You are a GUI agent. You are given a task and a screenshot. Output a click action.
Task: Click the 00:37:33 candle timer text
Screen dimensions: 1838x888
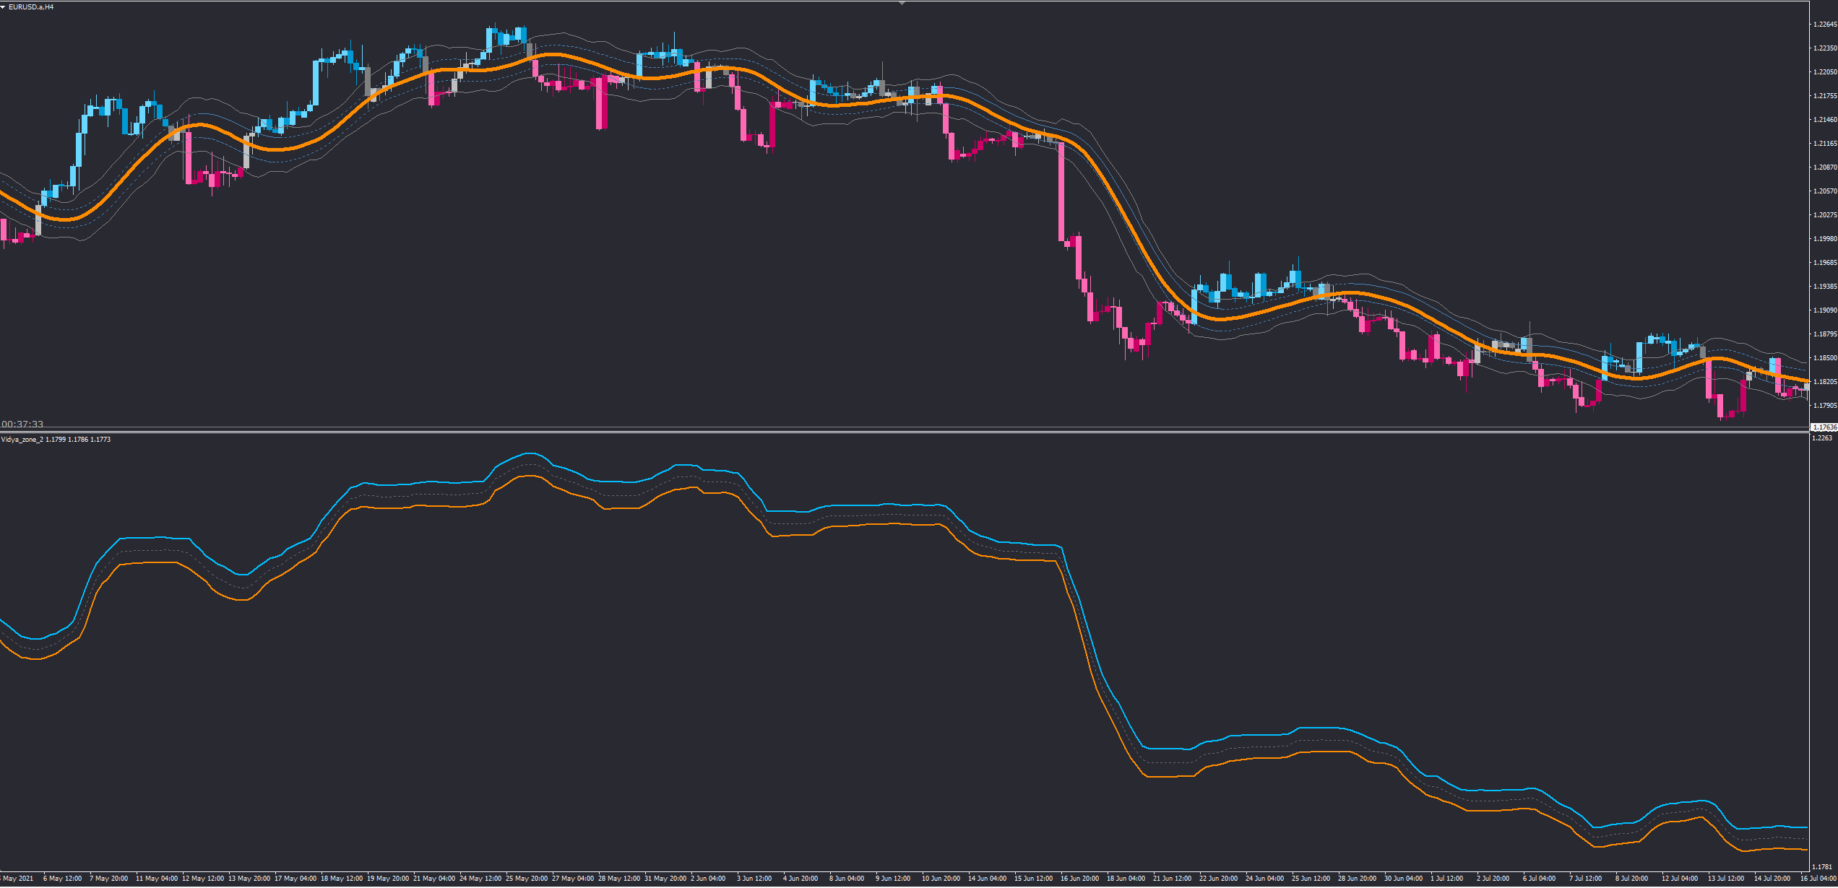coord(22,424)
